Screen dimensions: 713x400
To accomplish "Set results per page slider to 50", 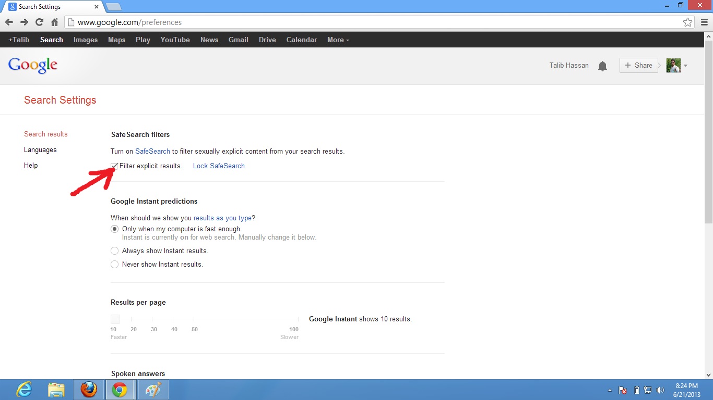I will point(194,319).
